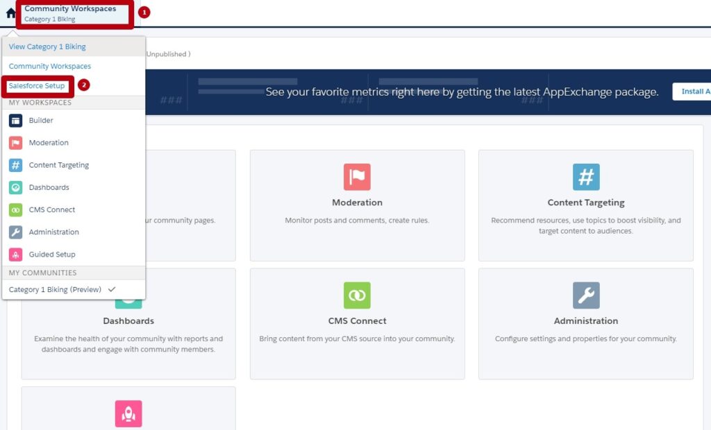Click the Dashboards title on its tile
Screen dimensions: 711x430
tap(128, 321)
